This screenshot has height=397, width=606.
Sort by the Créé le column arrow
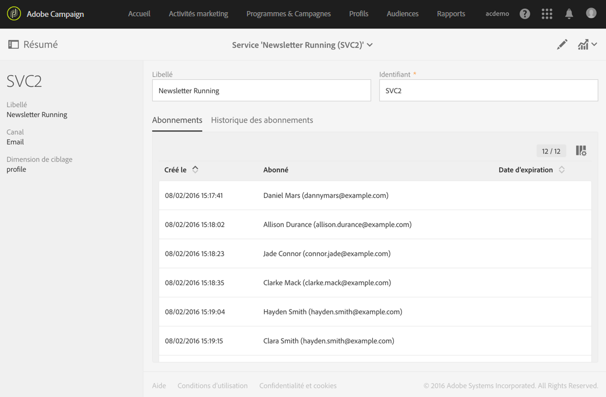point(195,169)
